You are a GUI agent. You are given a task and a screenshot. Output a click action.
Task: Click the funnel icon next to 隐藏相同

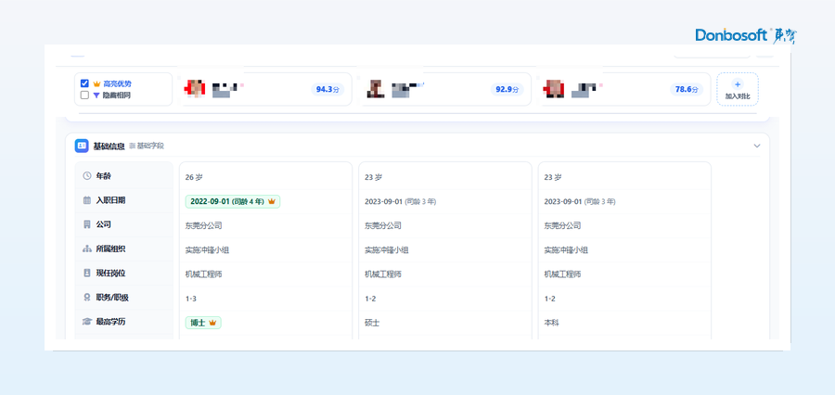[96, 96]
